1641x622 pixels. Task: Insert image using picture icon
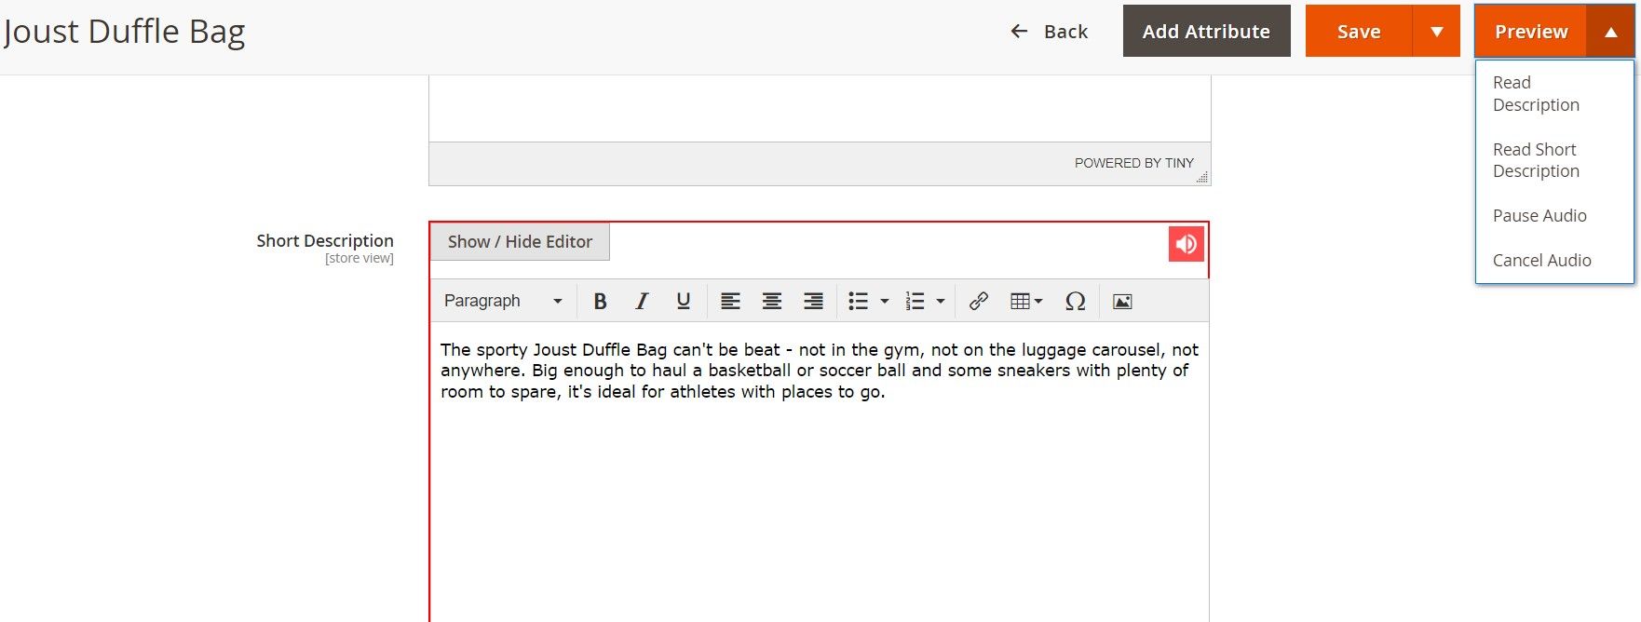coord(1122,301)
